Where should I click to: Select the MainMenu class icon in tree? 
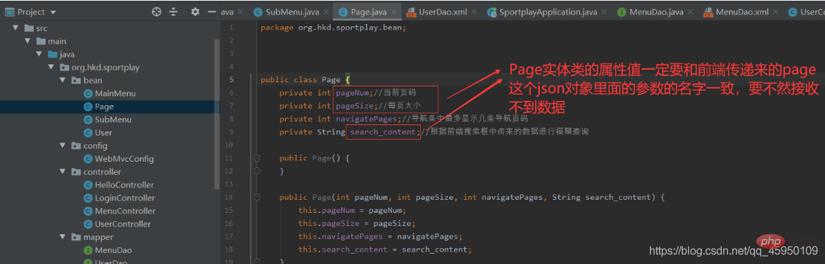point(88,93)
